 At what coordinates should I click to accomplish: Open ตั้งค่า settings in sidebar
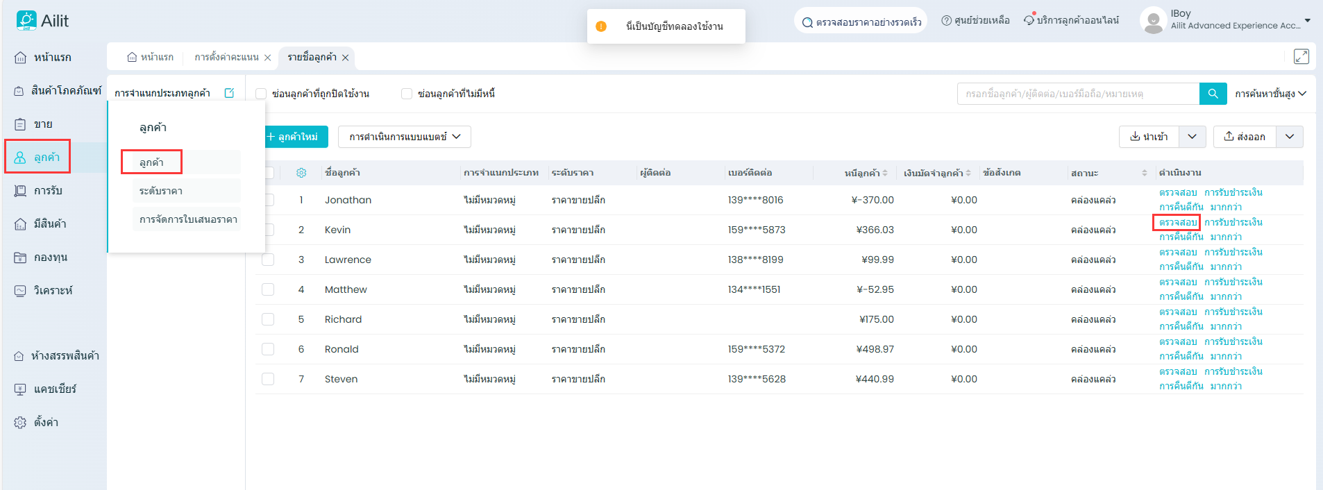(x=46, y=422)
